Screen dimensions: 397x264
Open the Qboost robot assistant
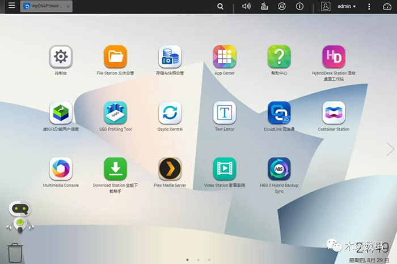click(20, 217)
